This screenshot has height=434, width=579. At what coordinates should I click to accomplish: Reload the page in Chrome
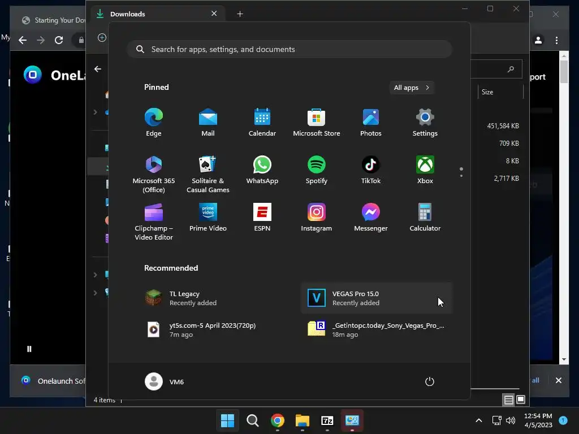pos(59,40)
